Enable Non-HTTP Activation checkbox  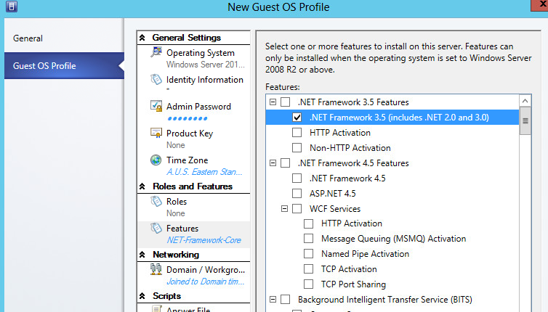pos(297,147)
